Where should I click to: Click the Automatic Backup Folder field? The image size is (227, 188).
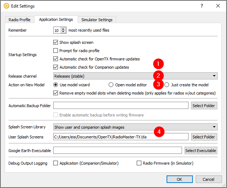tap(121, 105)
